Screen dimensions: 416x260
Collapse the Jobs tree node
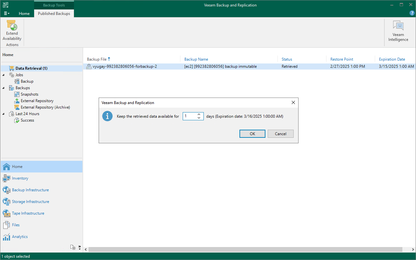pyautogui.click(x=4, y=75)
